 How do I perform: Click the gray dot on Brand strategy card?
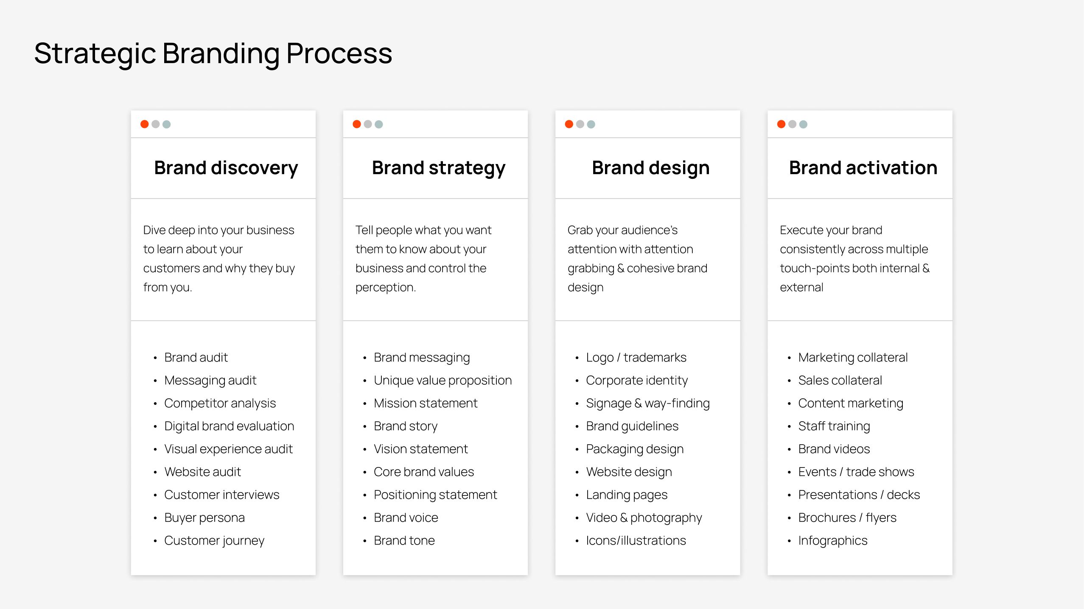pos(368,124)
